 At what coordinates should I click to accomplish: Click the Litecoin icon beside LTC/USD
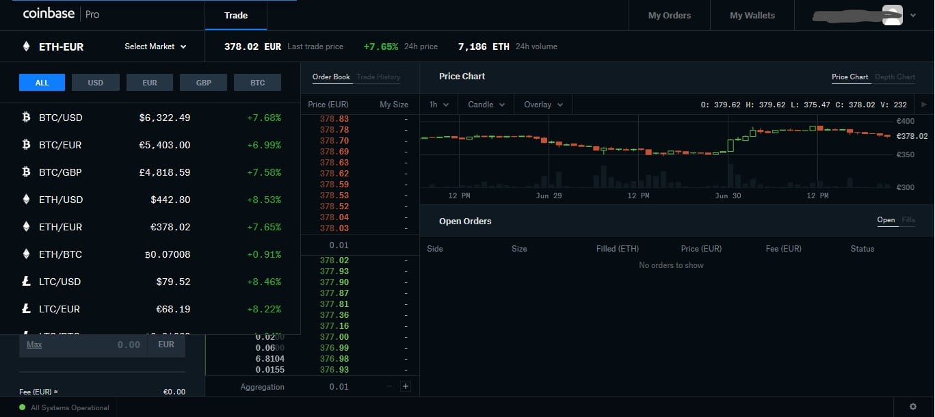[27, 282]
